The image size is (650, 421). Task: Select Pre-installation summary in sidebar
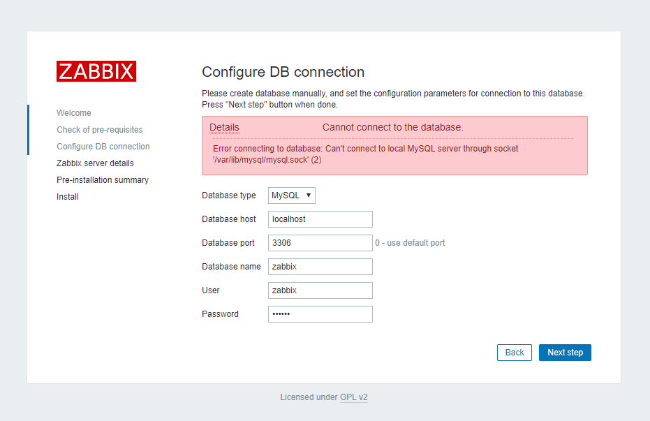(x=102, y=179)
